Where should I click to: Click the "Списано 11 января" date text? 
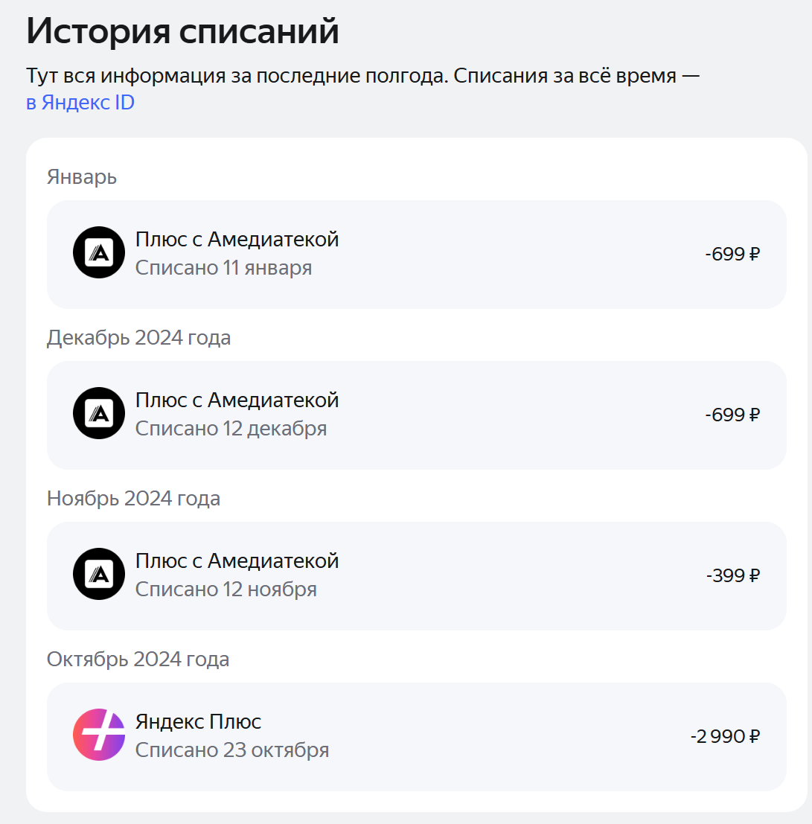click(x=223, y=268)
